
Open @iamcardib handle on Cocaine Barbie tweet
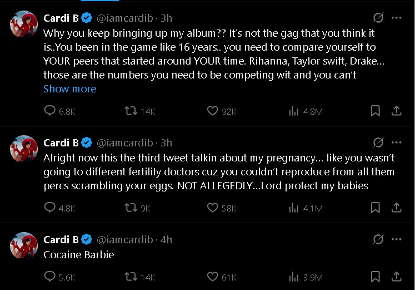pos(126,240)
